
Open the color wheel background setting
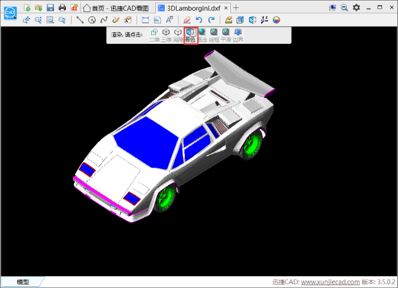[x=276, y=20]
